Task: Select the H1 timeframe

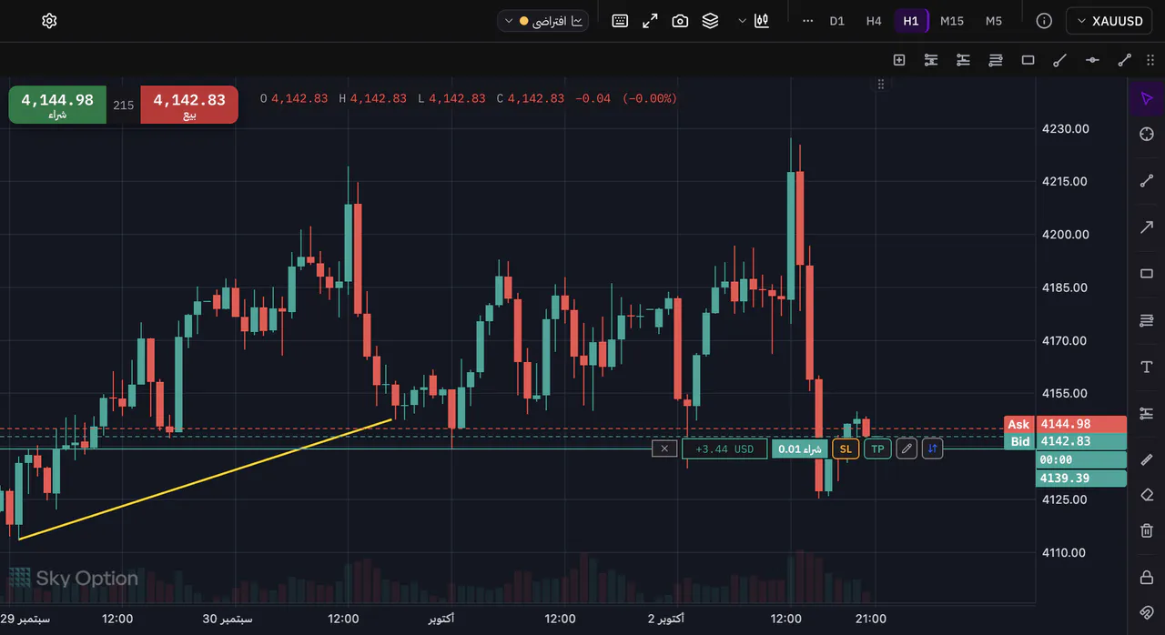Action: coord(911,21)
